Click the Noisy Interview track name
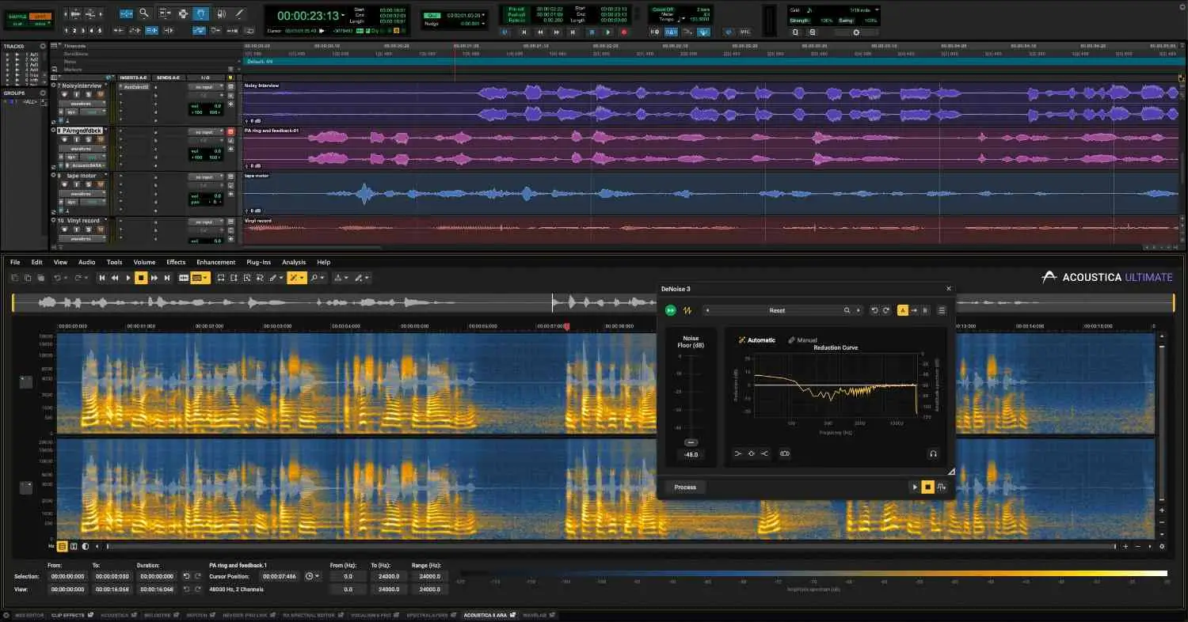 click(82, 85)
